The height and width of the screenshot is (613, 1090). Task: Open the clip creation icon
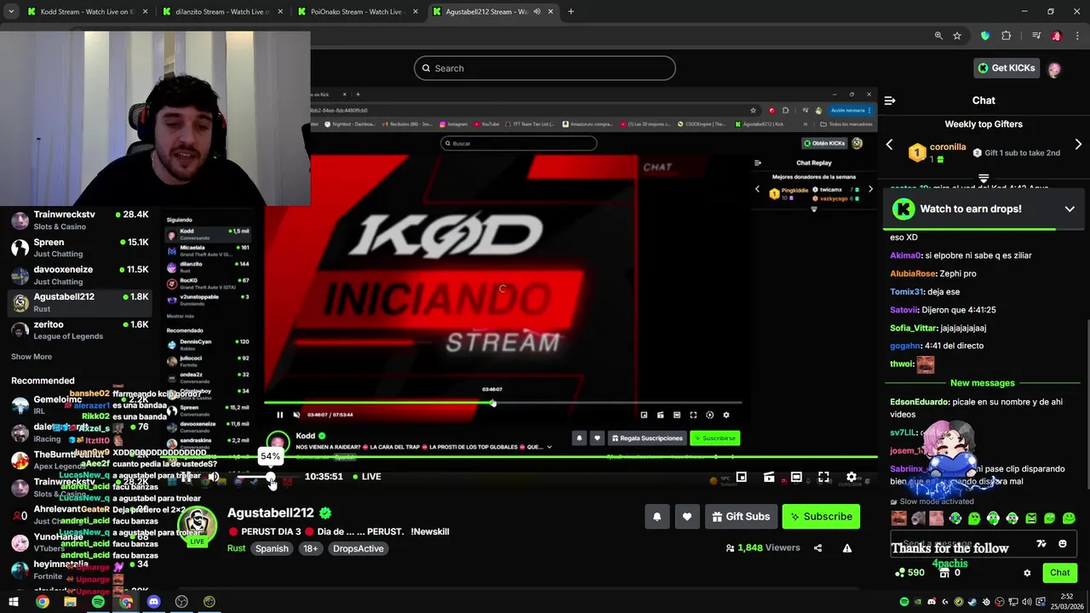[768, 477]
